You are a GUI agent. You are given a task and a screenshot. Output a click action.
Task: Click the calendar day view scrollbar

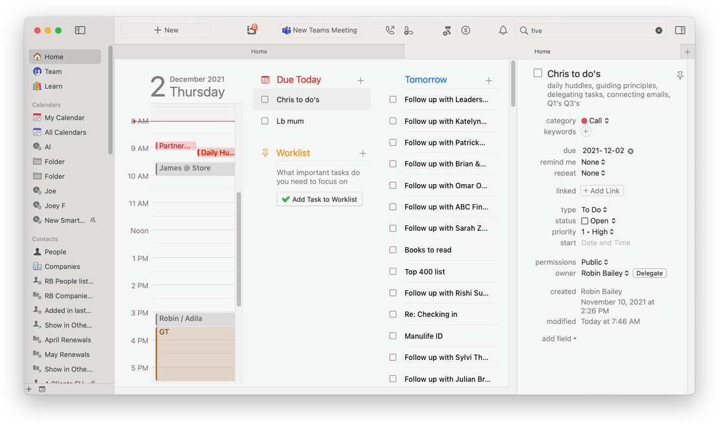[x=239, y=248]
